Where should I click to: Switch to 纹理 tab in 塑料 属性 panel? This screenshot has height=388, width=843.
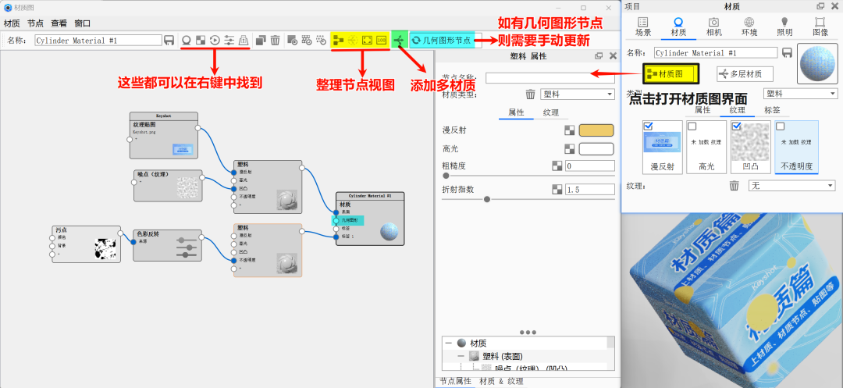[550, 112]
